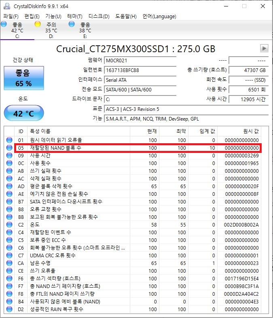Viewport: 273px width, 318px height.
Task: Click the blue status icon for attribute C6
Action: click(x=9, y=248)
